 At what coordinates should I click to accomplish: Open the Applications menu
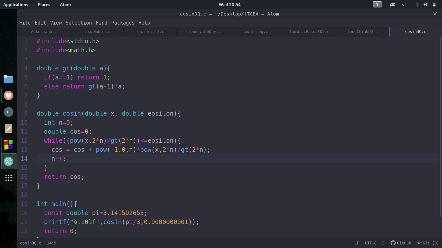(16, 5)
